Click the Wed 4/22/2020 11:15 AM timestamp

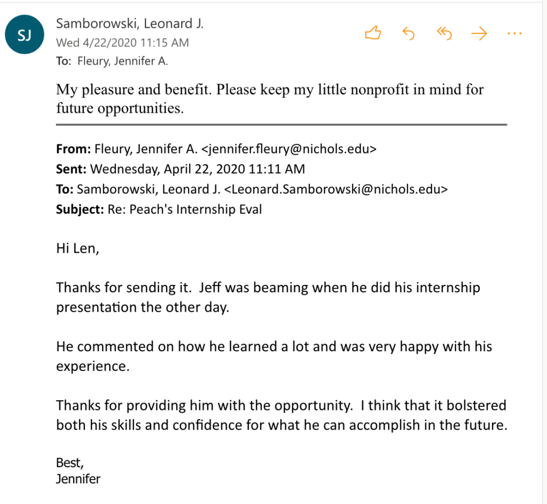coord(122,43)
